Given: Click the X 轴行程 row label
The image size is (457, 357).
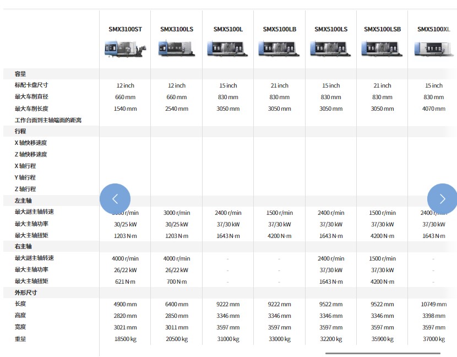Looking at the screenshot, I should click(x=25, y=166).
